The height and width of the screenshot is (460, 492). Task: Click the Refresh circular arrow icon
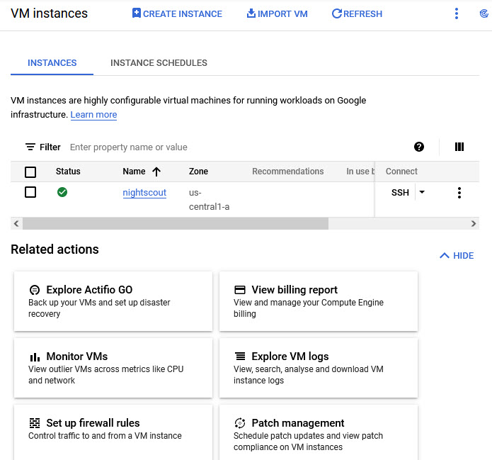[x=336, y=13]
